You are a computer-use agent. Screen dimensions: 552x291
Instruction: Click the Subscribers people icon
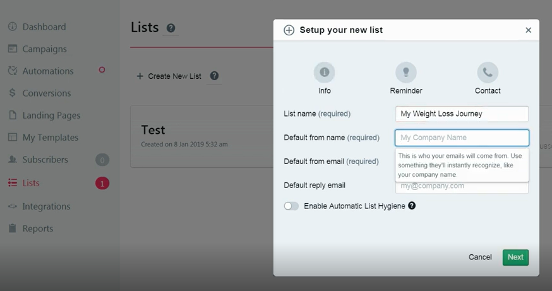[13, 160]
